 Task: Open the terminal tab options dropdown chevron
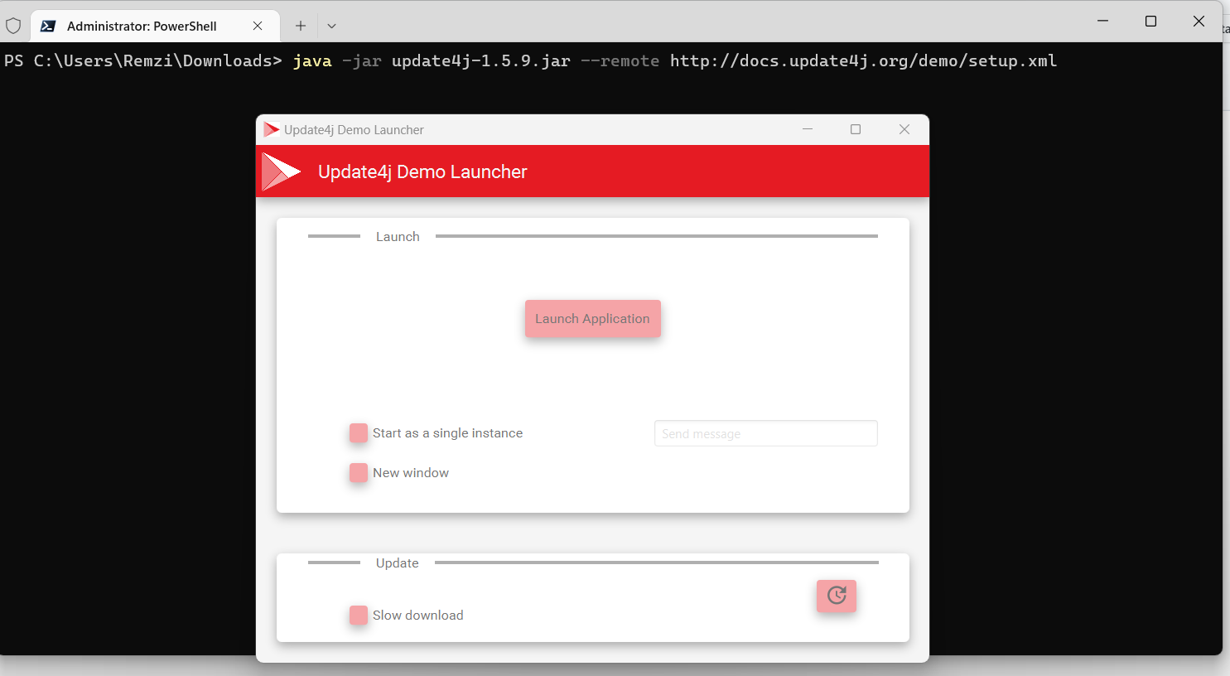pyautogui.click(x=331, y=26)
